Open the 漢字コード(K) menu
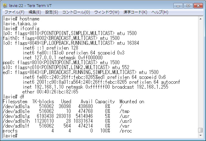This screenshot has width=206, height=141. (x=135, y=12)
